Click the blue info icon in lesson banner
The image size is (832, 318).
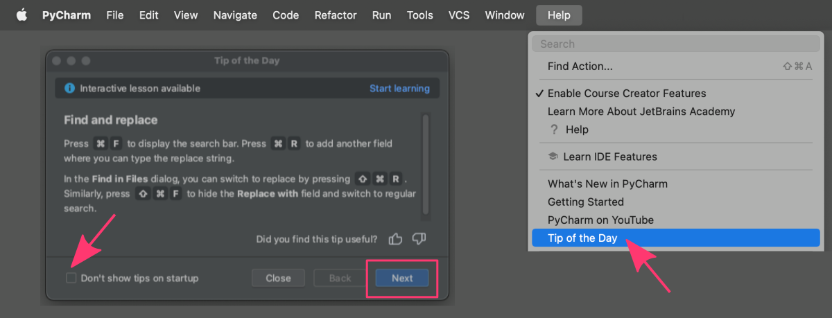69,89
